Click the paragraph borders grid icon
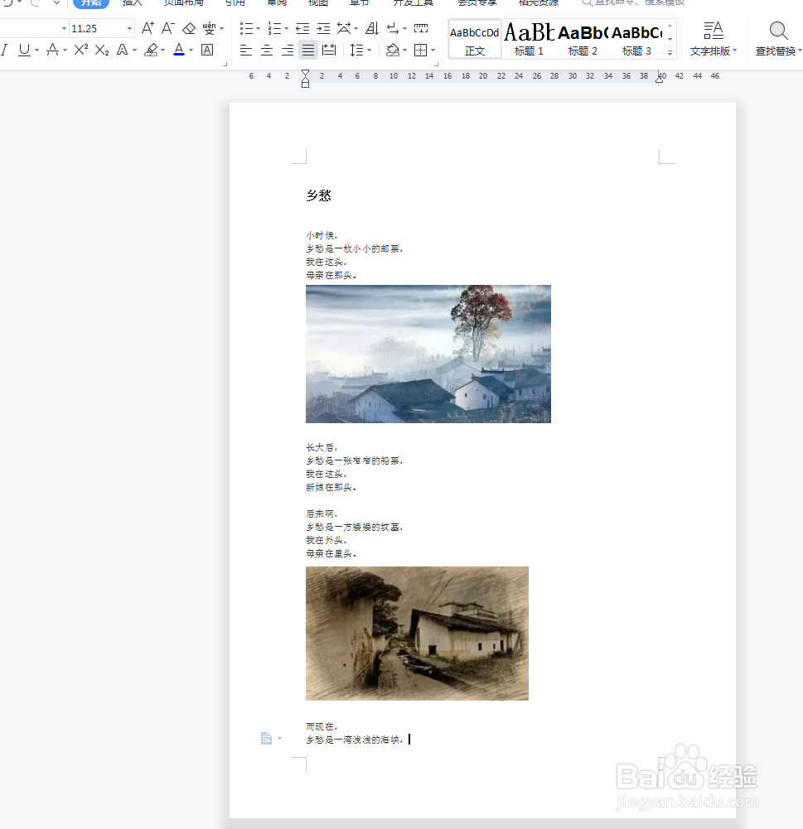 (420, 51)
